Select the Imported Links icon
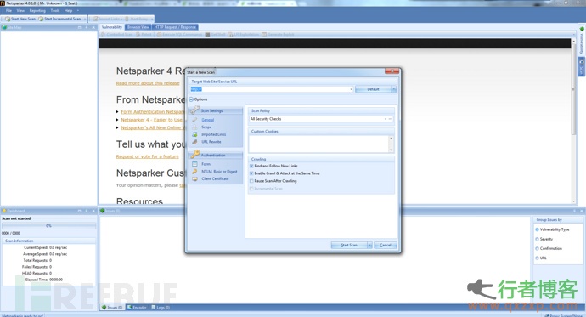The width and height of the screenshot is (586, 317). pos(194,134)
